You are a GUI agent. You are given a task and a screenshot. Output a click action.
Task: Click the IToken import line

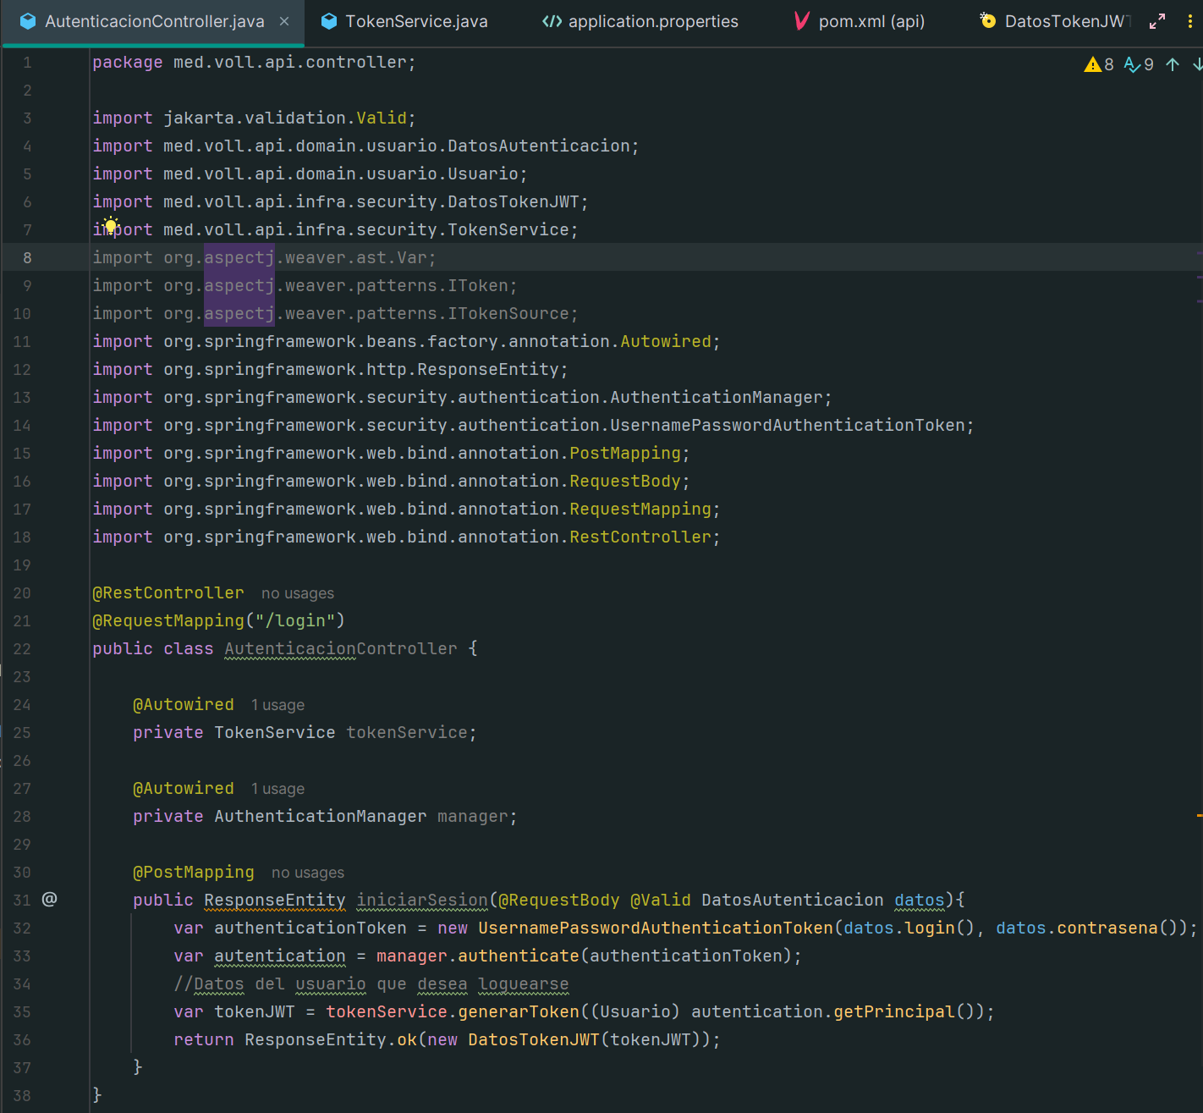coord(305,286)
